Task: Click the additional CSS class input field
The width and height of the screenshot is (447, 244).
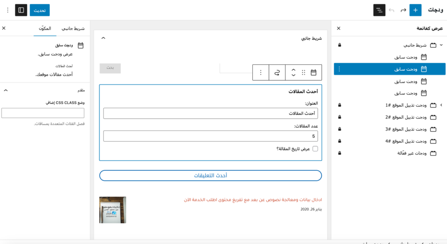Action: pyautogui.click(x=43, y=113)
